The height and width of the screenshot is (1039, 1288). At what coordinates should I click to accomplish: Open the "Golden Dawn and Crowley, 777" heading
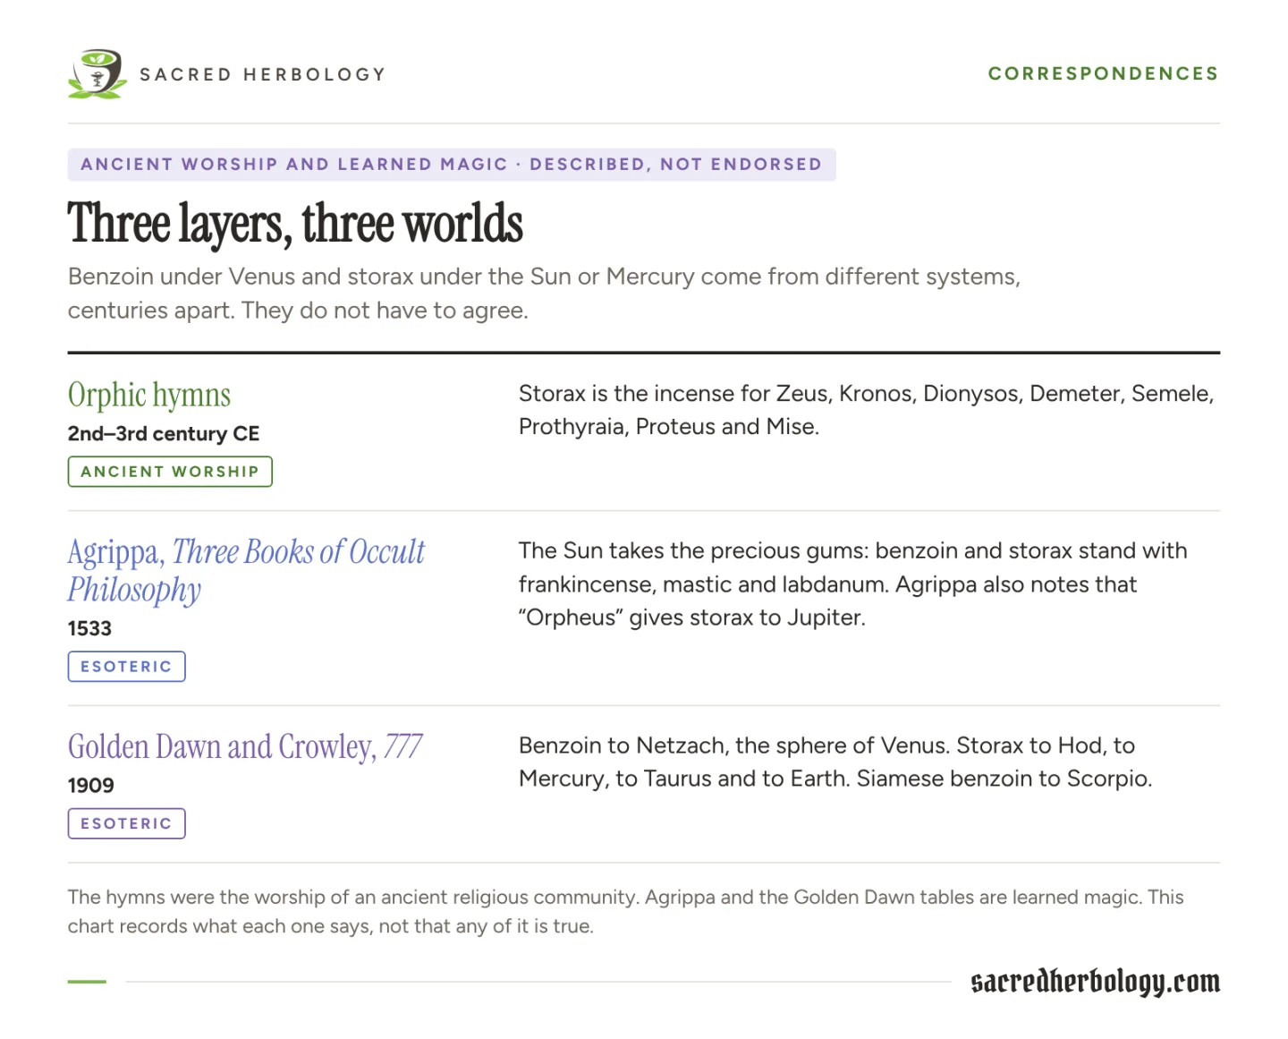tap(245, 746)
